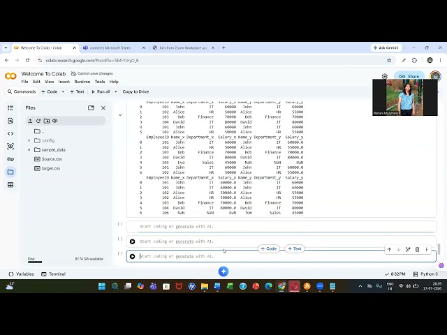Click Copy to Drive
Screen dimensions: 447x335
coord(135,91)
